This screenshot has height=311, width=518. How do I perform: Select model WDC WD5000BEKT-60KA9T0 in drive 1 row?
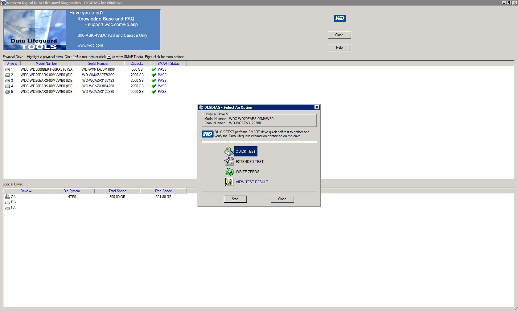[47, 69]
